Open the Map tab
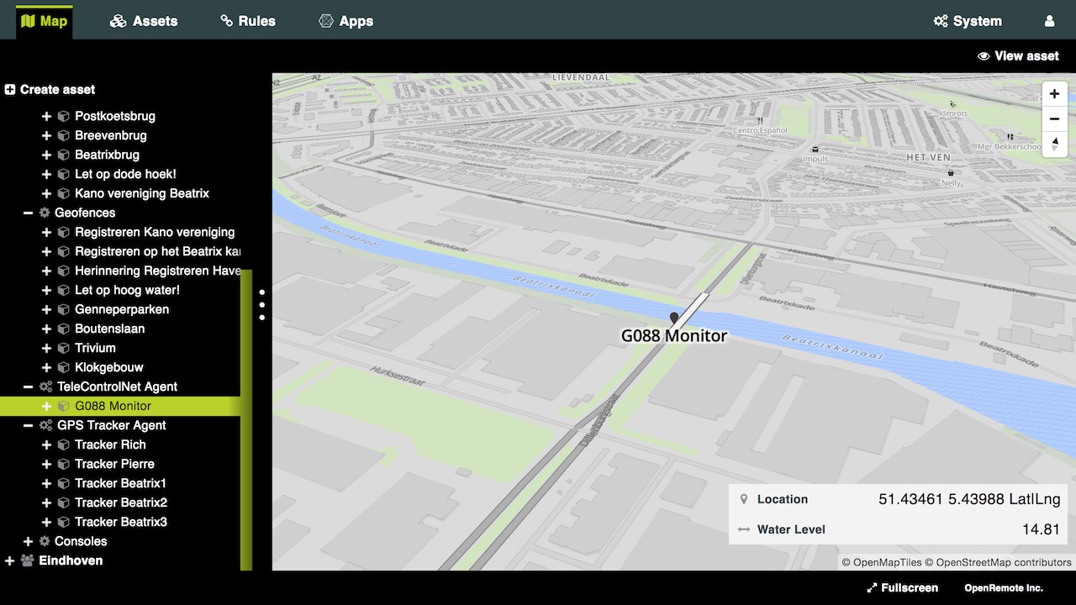Screen dimensions: 1076x605 [x=44, y=21]
